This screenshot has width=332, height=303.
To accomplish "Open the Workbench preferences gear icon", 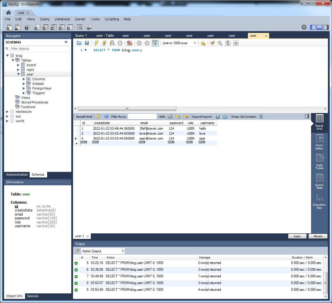I will (304, 27).
